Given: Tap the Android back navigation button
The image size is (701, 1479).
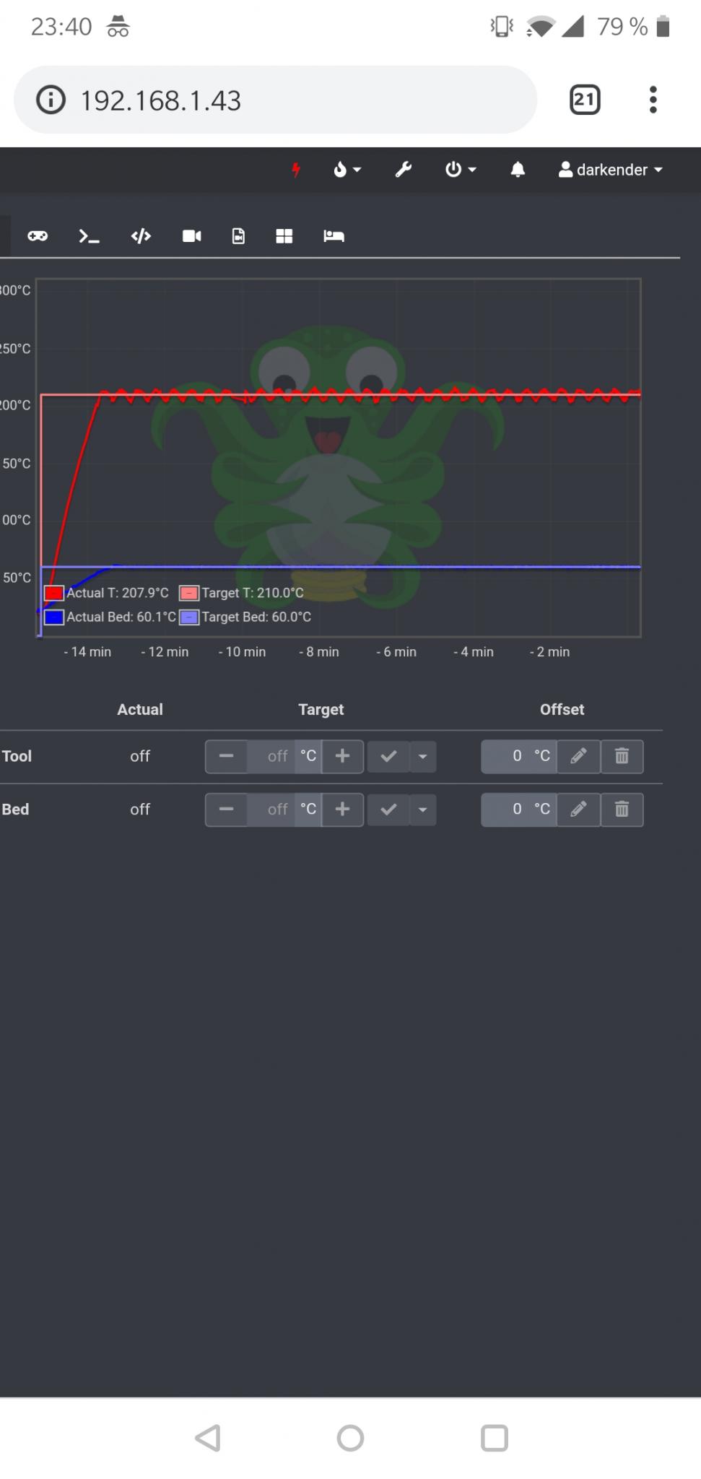Looking at the screenshot, I should click(208, 1438).
